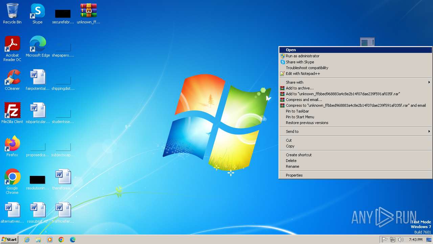Choose Run as administrator
The image size is (433, 244).
point(356,56)
